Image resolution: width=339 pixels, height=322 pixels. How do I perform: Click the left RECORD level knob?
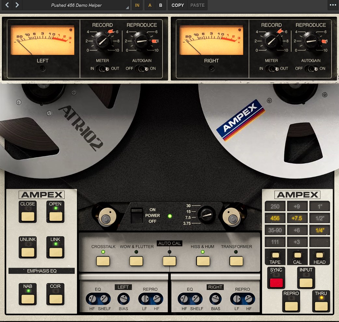[x=102, y=41]
